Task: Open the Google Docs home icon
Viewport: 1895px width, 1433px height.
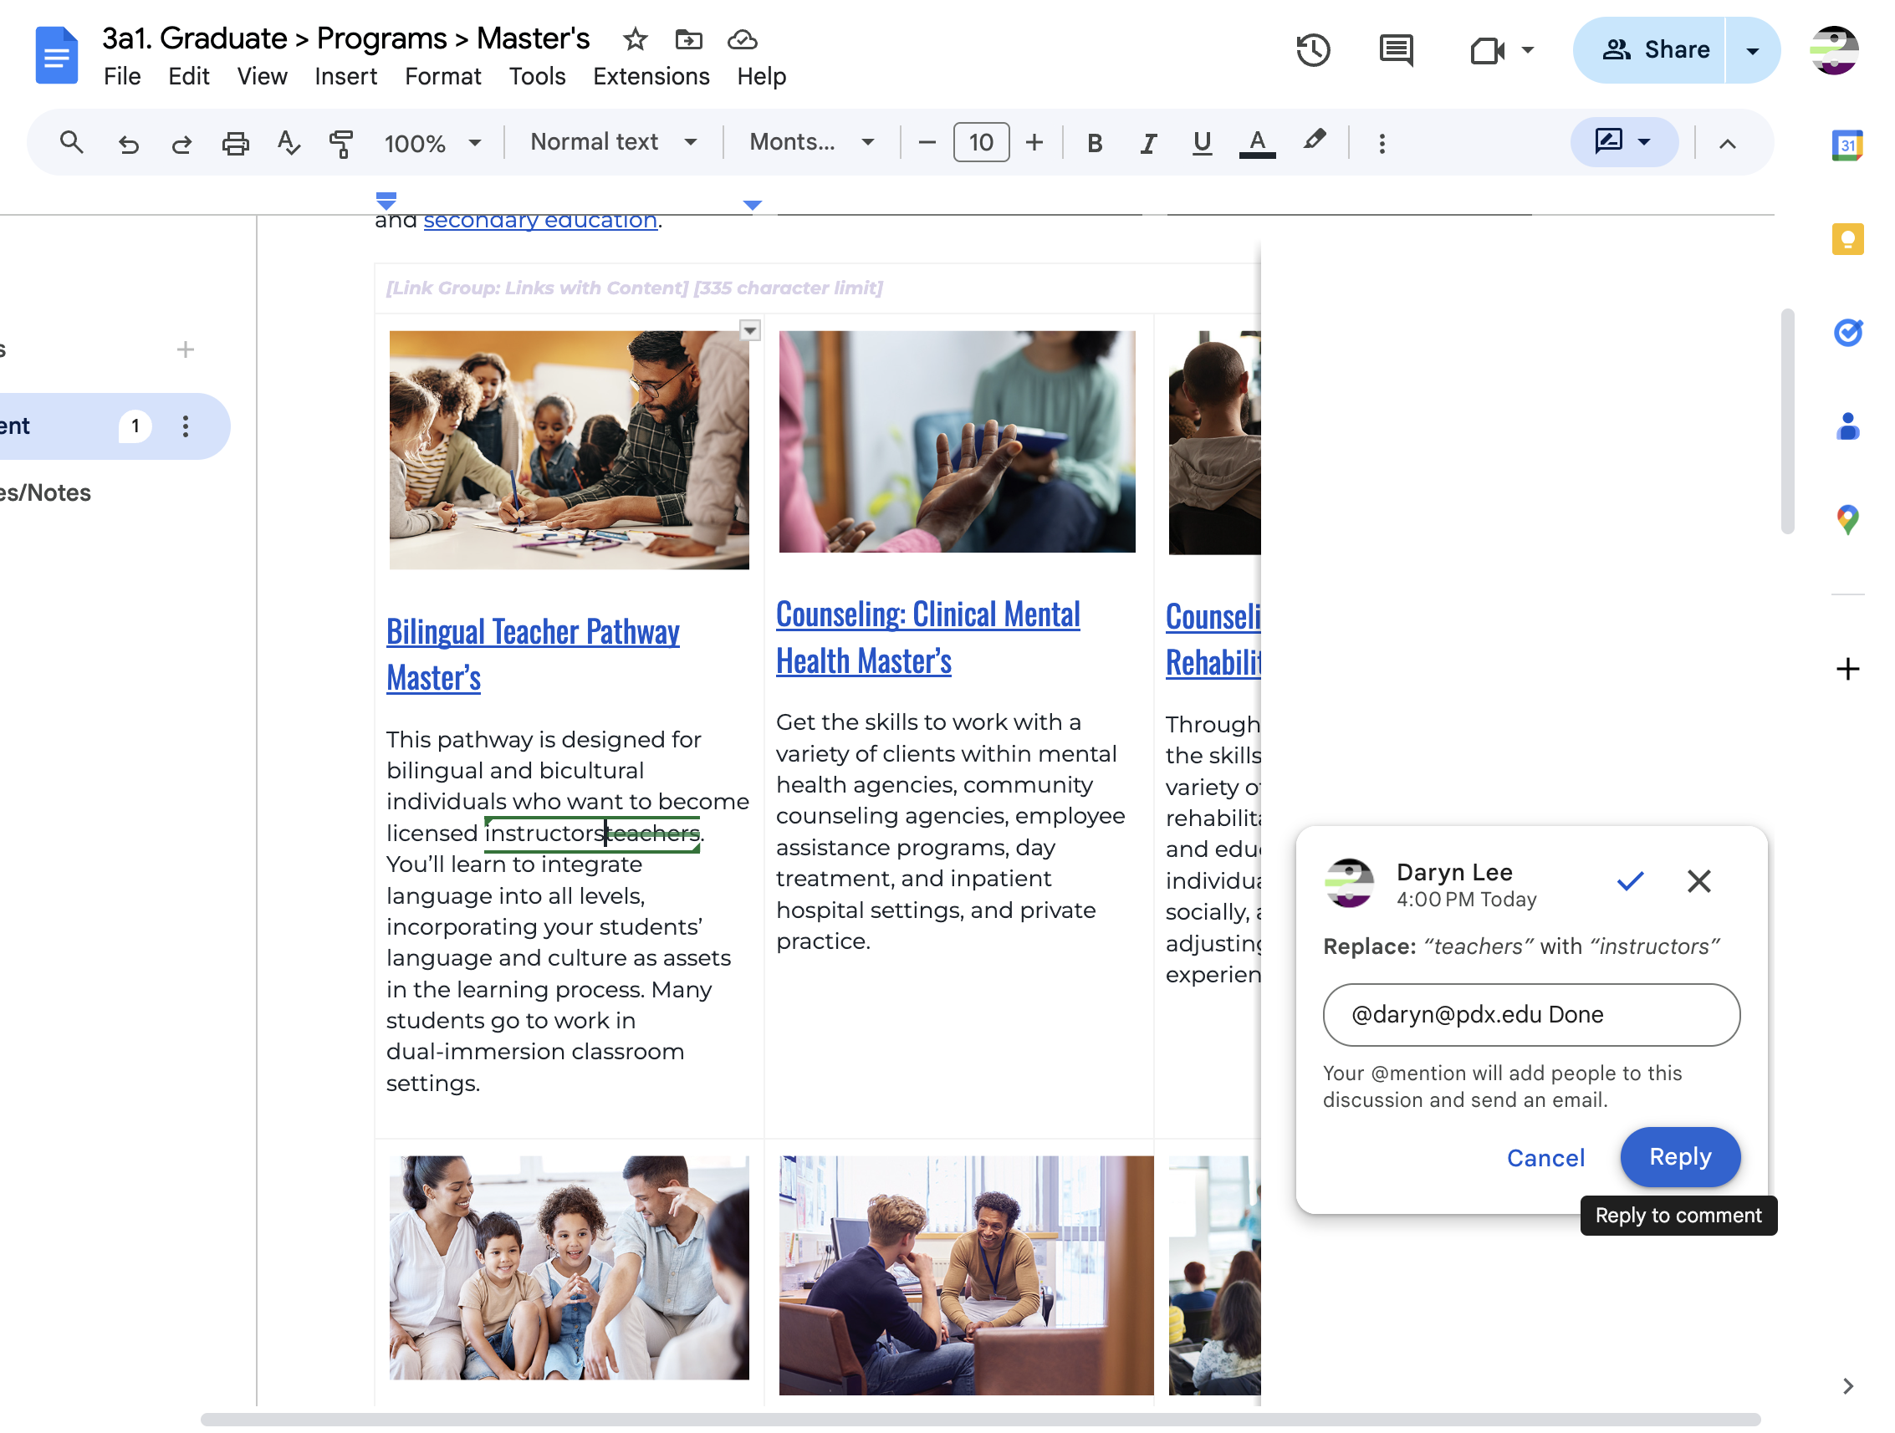Action: 57,55
